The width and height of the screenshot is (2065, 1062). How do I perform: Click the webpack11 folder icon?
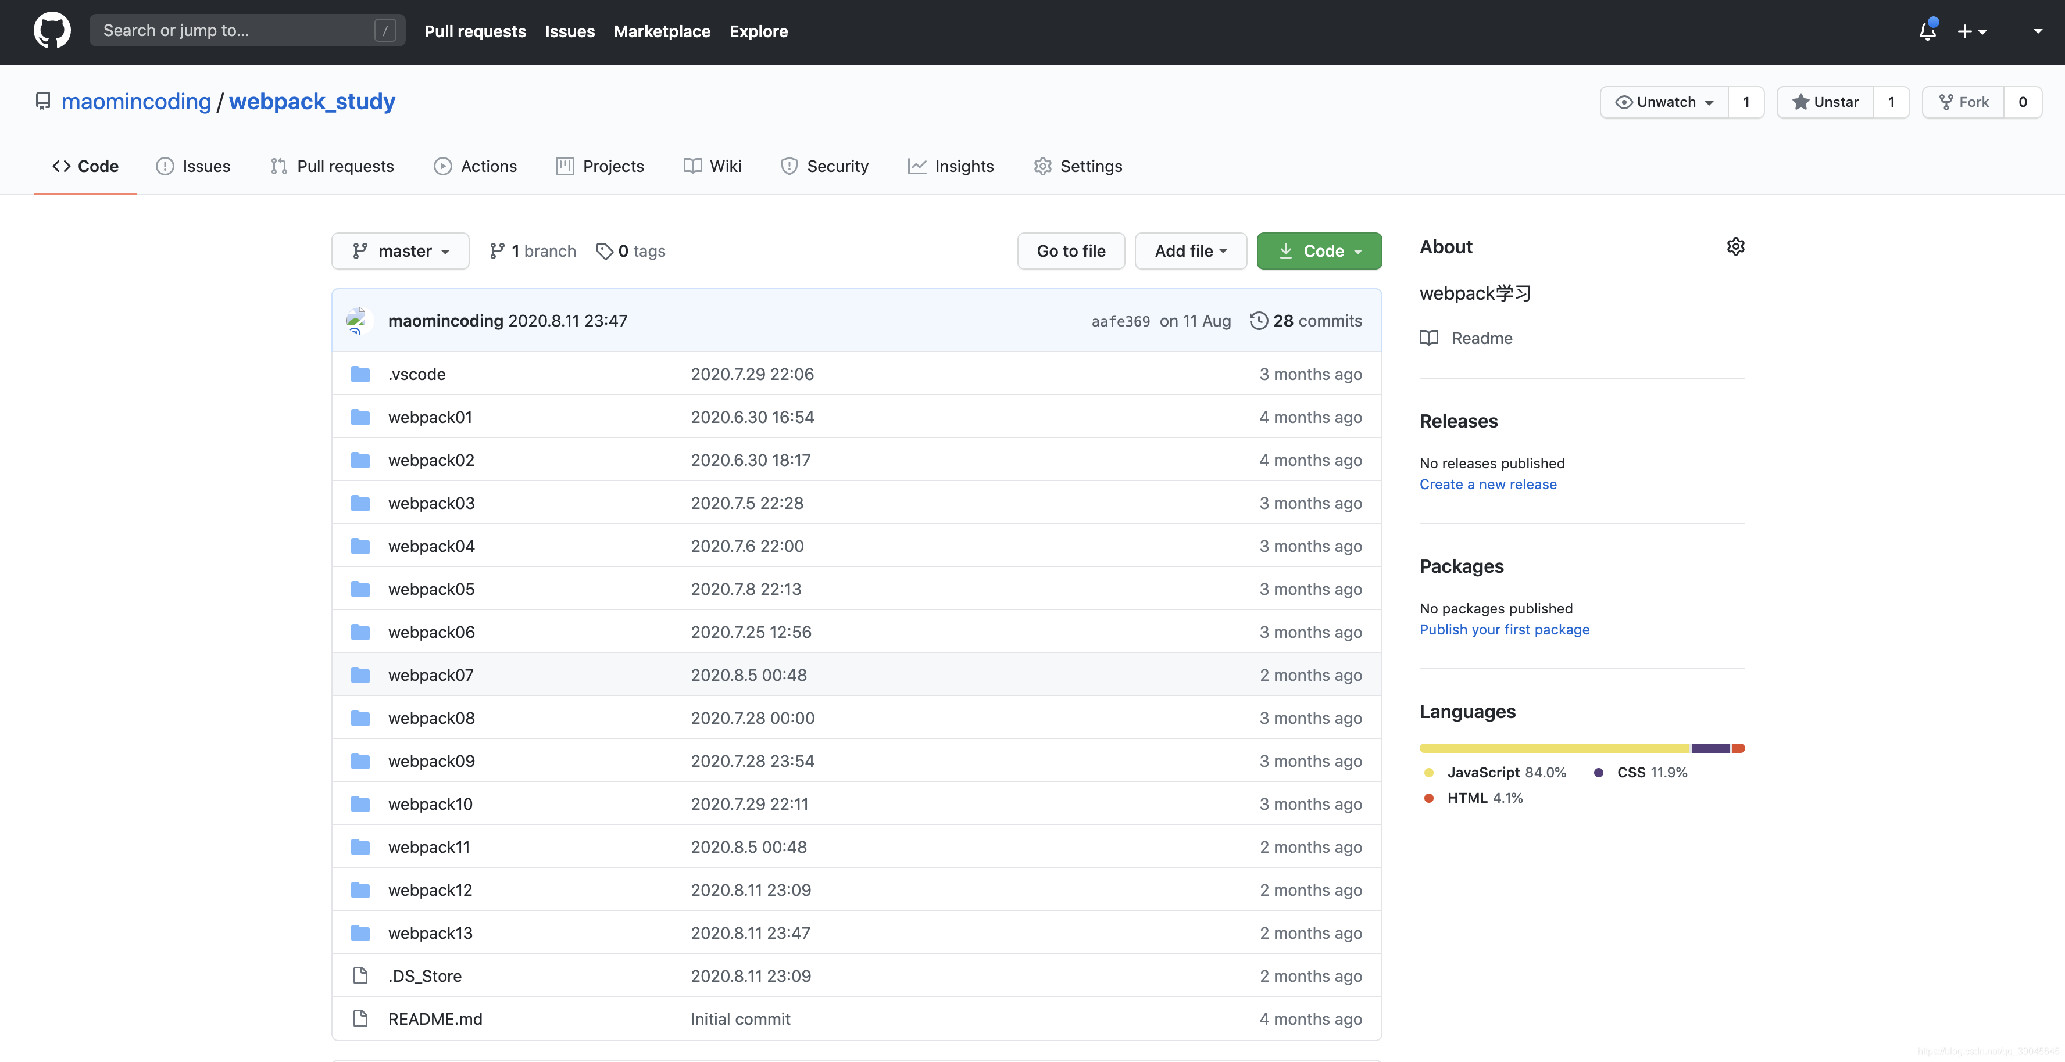tap(360, 848)
